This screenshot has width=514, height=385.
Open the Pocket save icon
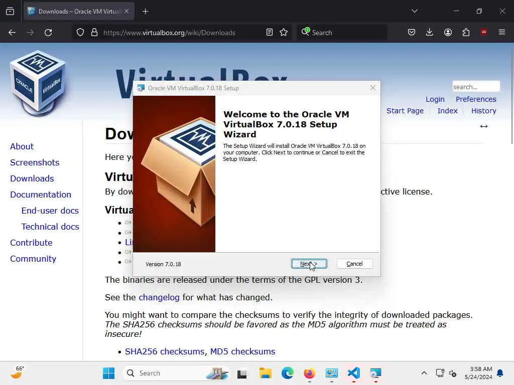tap(412, 32)
